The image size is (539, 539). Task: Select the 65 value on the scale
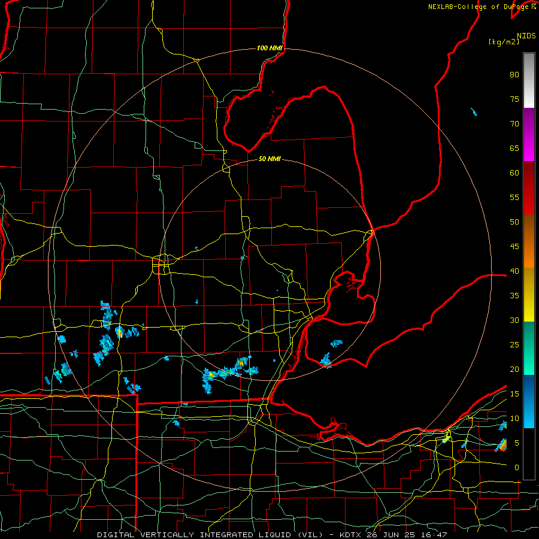[514, 148]
